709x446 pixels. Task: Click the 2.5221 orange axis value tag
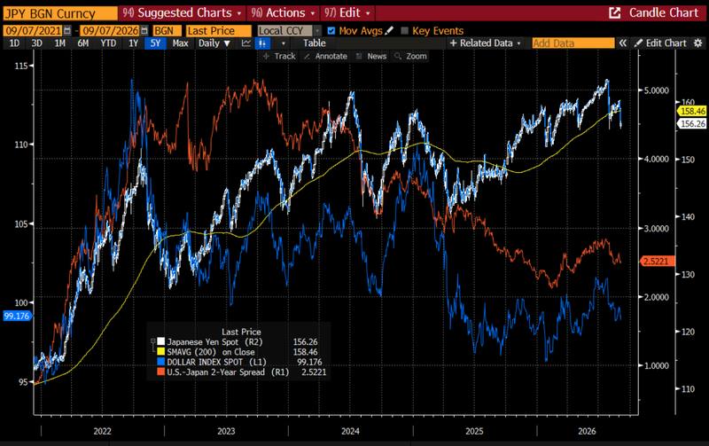tap(658, 261)
